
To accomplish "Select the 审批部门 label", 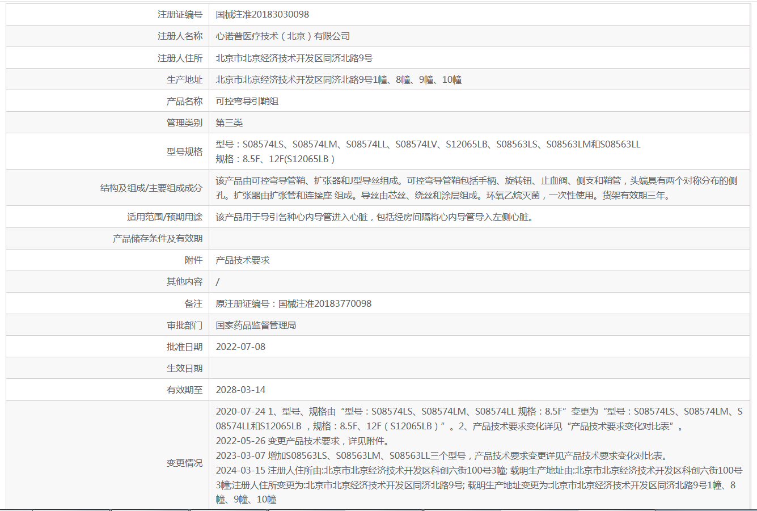I will [x=184, y=325].
